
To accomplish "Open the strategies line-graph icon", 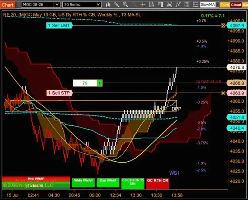I will point(178,5).
